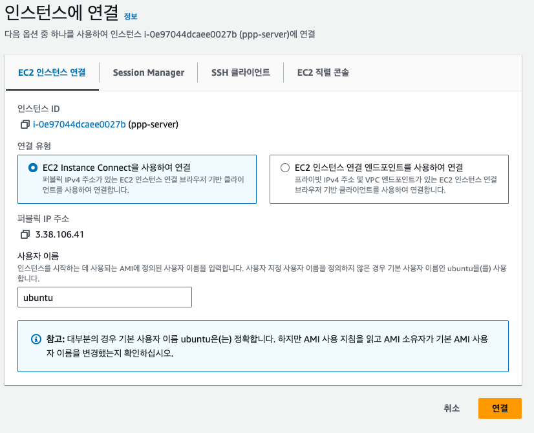Click the 인스턴스에 연결 page heading
The height and width of the screenshot is (433, 534).
click(61, 13)
